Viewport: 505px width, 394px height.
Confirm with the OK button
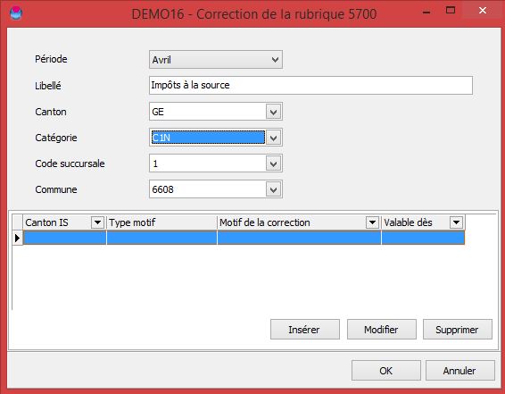click(x=385, y=371)
